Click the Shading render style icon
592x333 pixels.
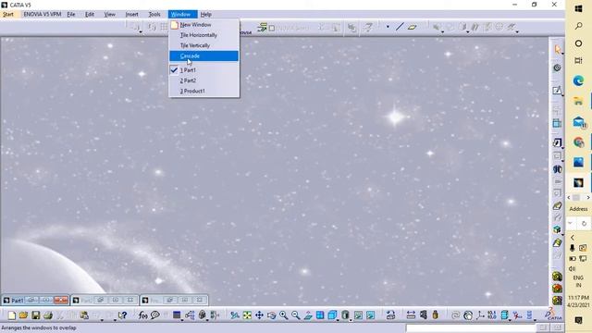345,314
